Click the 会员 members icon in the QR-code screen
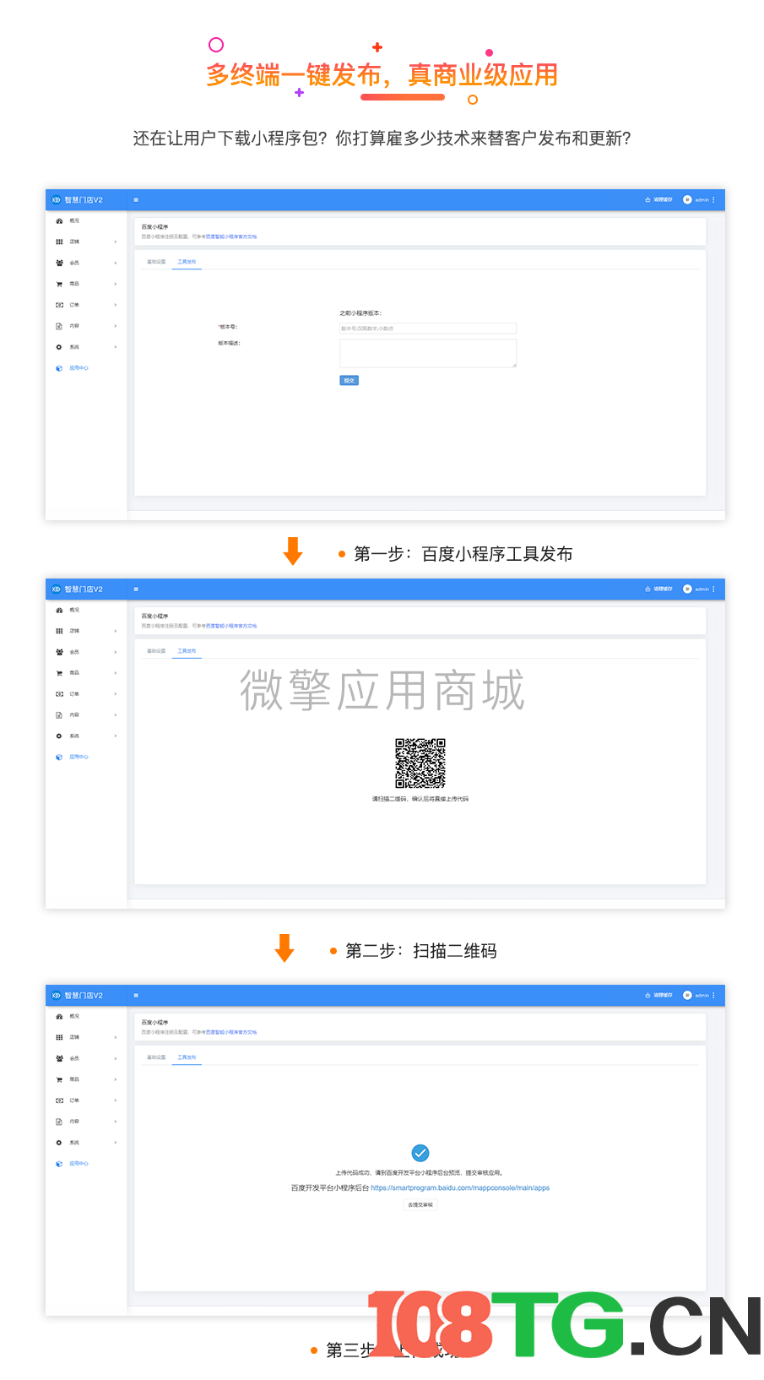This screenshot has width=764, height=1380. (59, 652)
